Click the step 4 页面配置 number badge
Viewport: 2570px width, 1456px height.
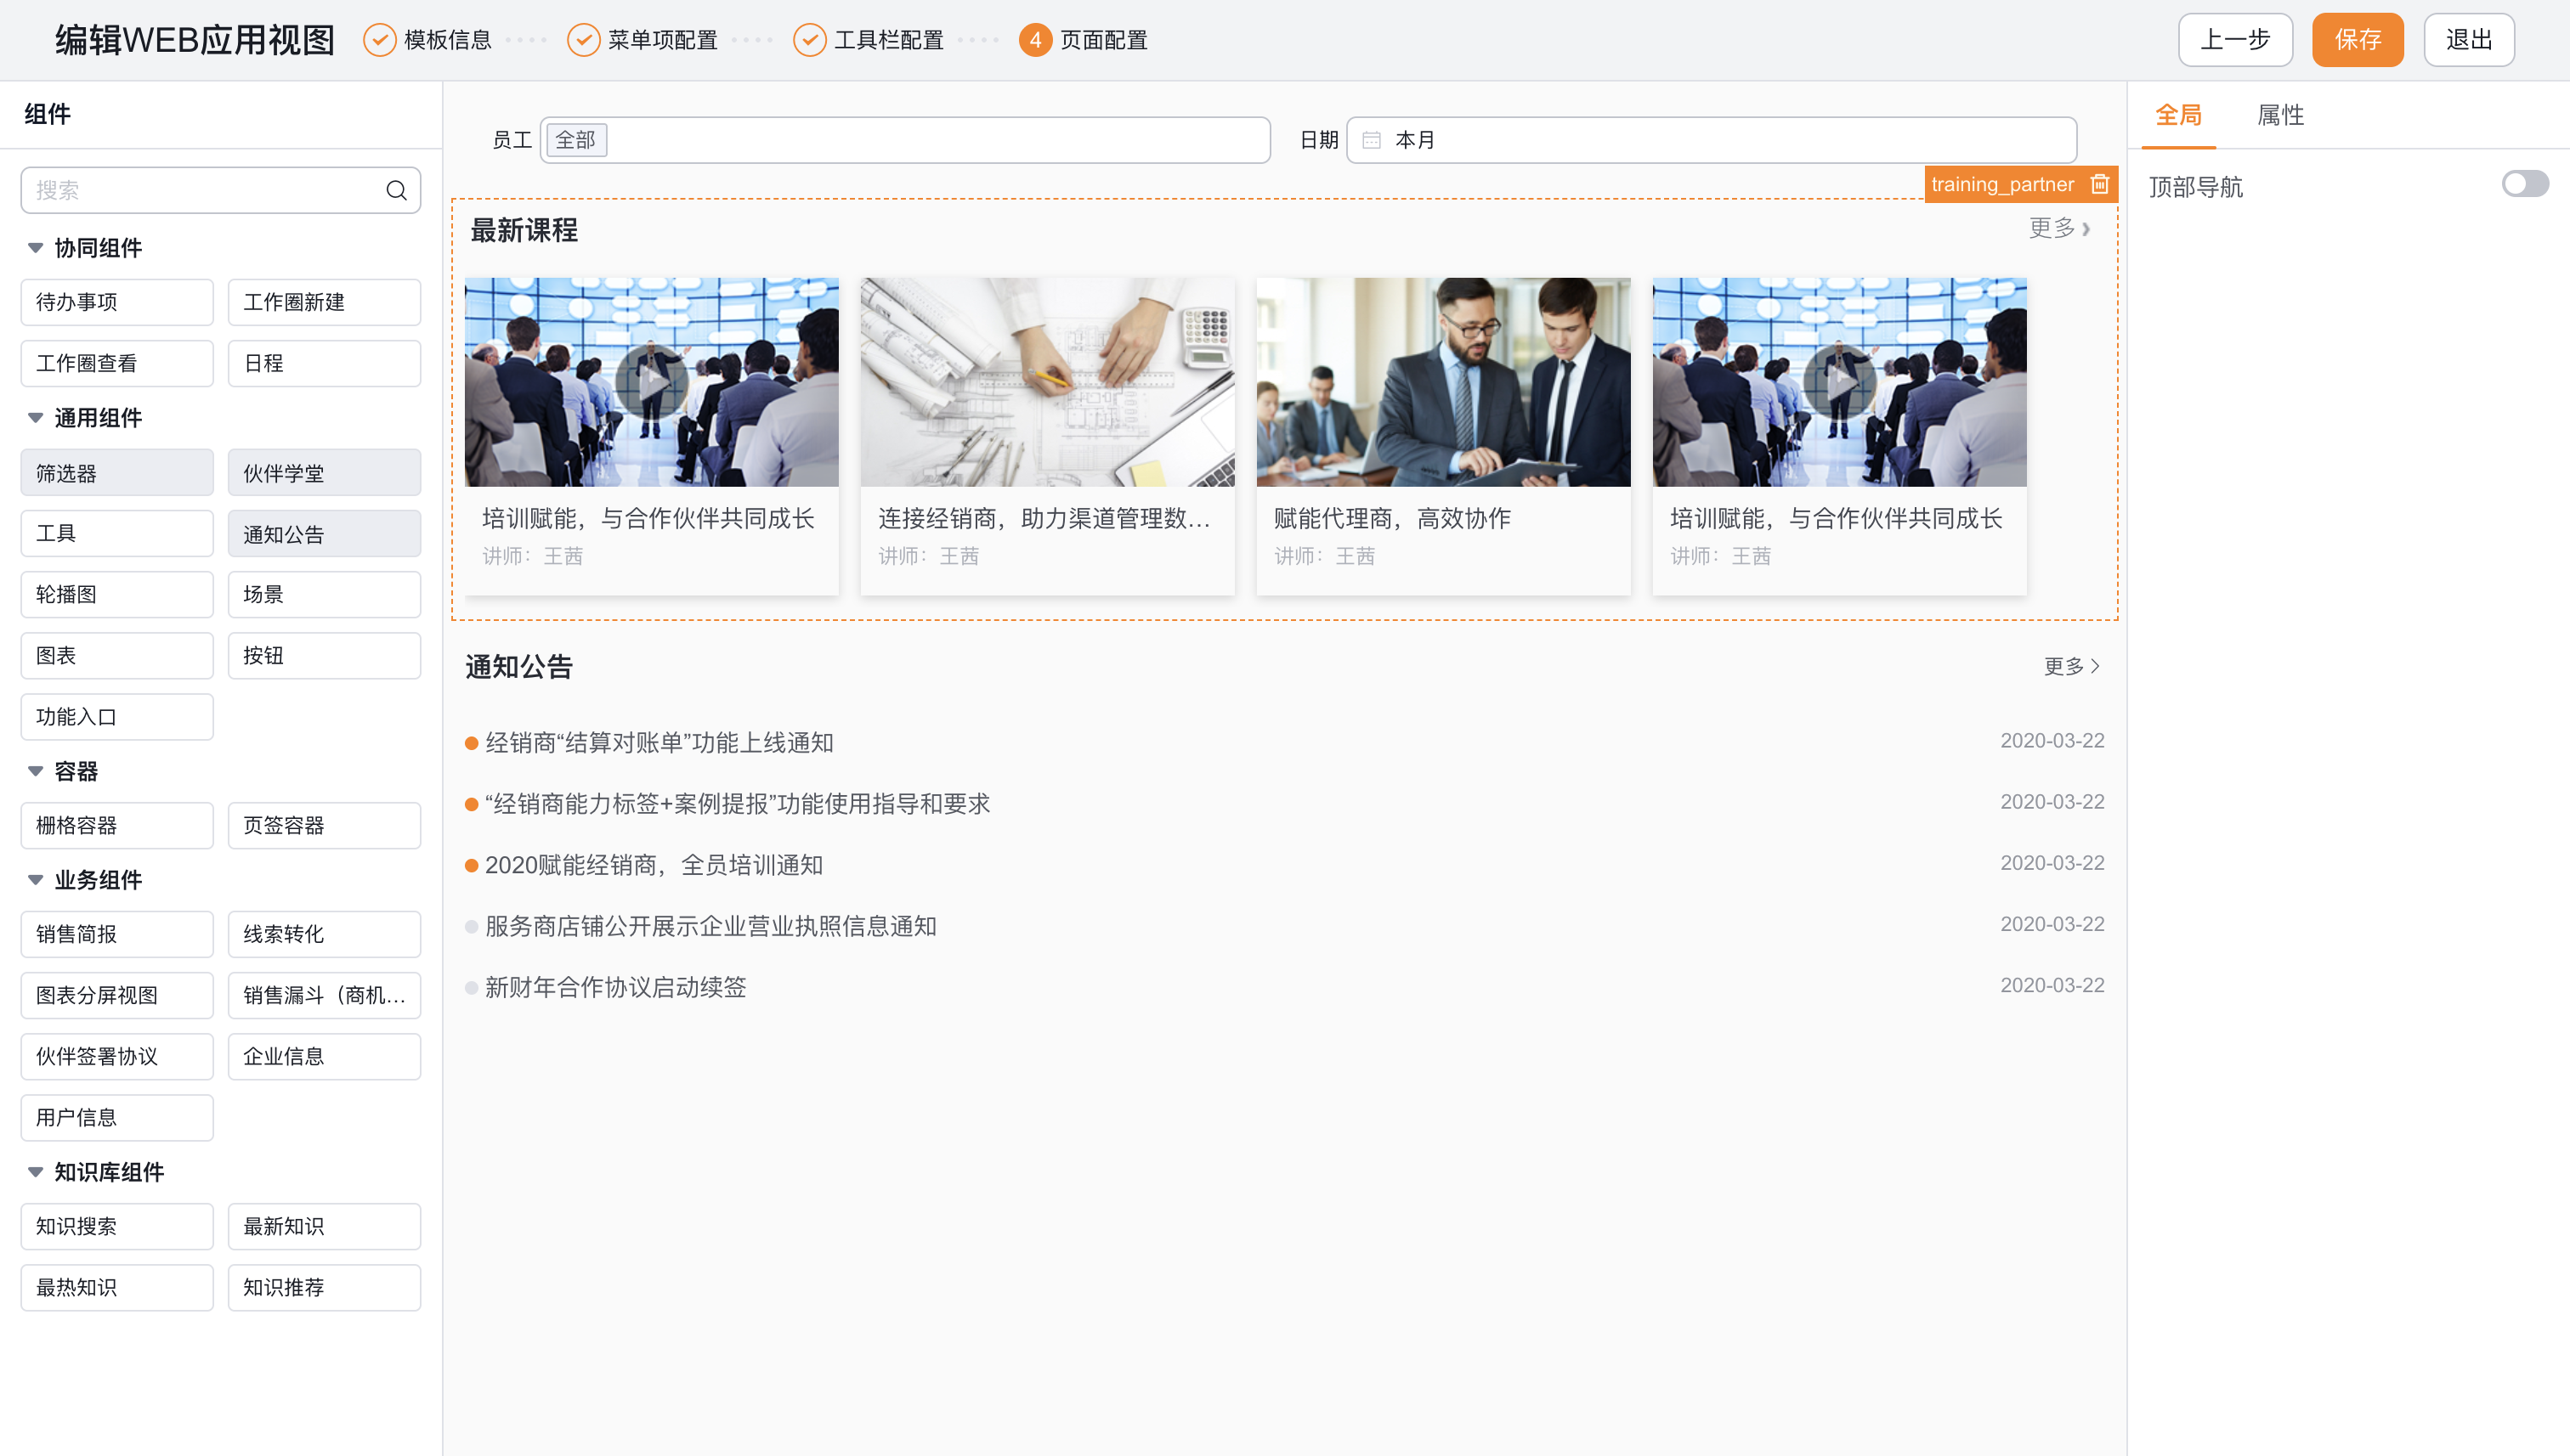[1035, 40]
